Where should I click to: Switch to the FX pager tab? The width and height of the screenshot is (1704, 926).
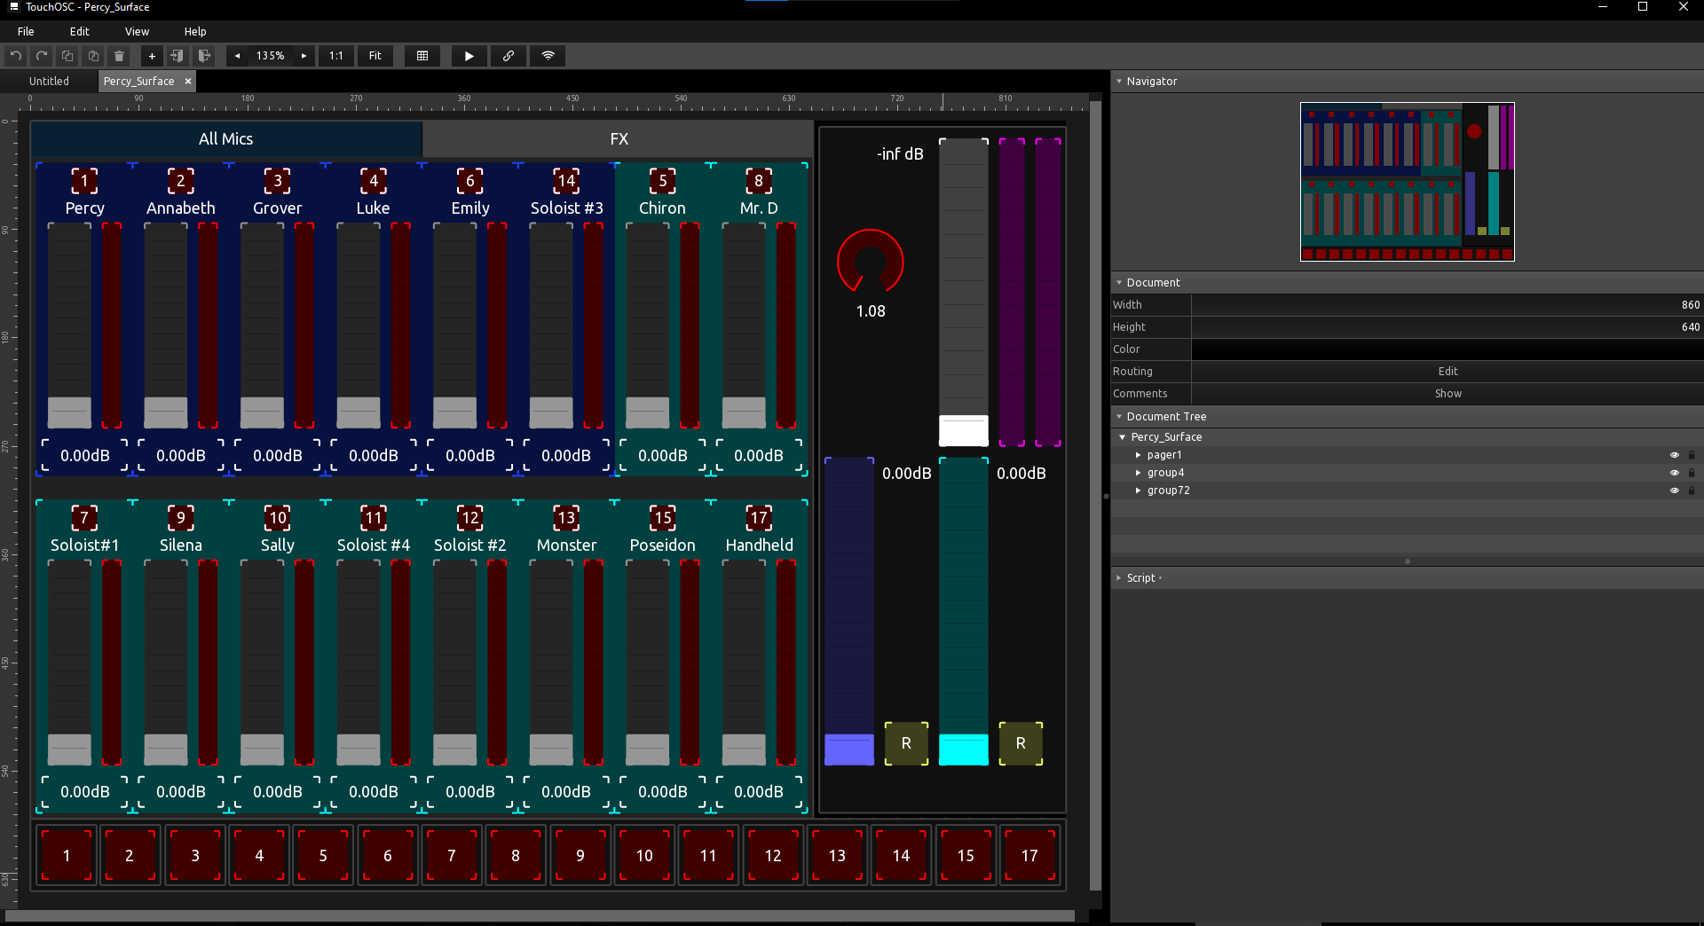click(x=619, y=139)
